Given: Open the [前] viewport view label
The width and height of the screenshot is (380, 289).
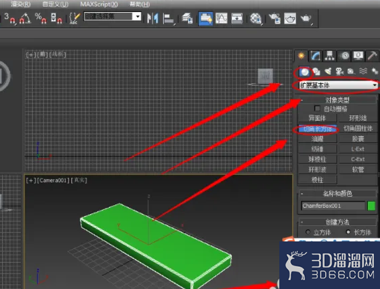Looking at the screenshot, I should tap(42, 54).
